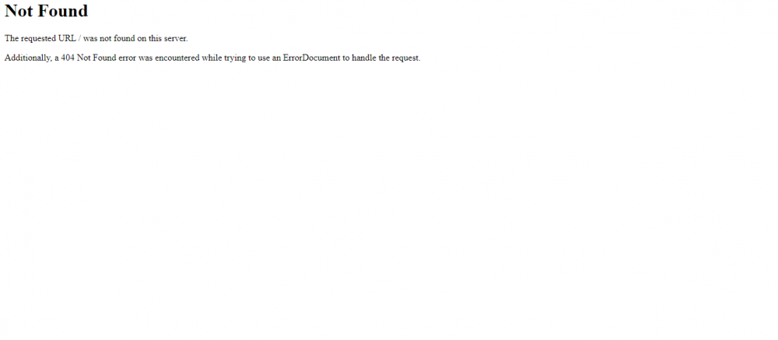Image resolution: width=778 pixels, height=340 pixels.
Task: Click the 'Not Found' heading
Action: point(46,11)
